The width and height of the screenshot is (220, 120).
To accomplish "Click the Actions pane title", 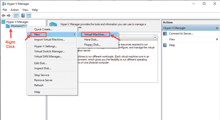I will 168,22.
